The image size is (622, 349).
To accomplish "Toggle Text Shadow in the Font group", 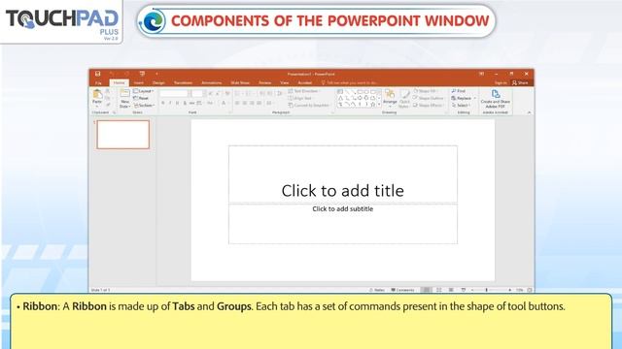I will click(185, 104).
